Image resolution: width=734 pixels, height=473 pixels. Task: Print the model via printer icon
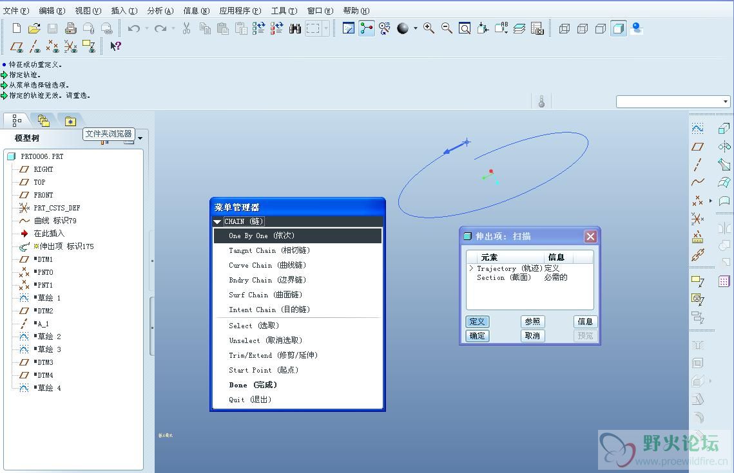click(x=71, y=28)
